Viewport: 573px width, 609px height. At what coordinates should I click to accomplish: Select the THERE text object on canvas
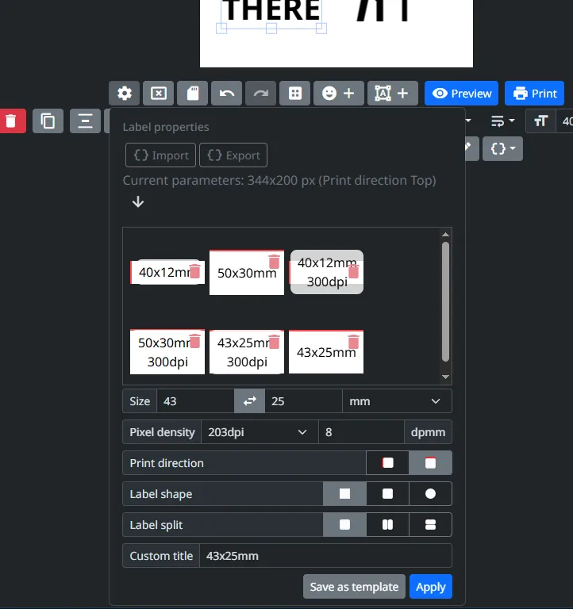(x=271, y=11)
